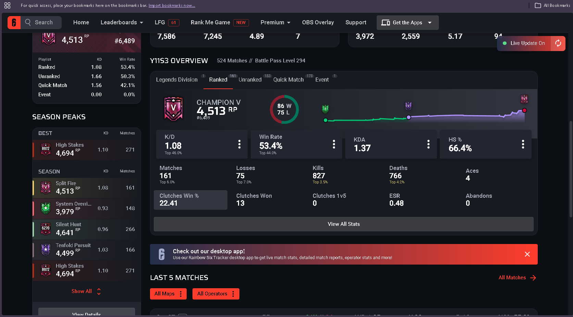
Task: Open LFG nav item
Action: [166, 22]
